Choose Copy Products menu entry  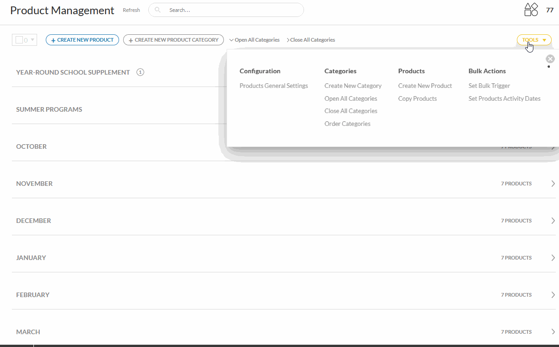[417, 98]
